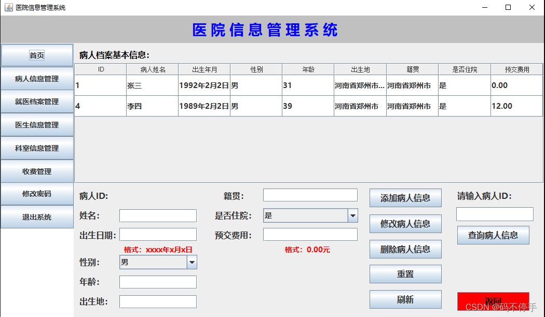
Task: Click the 添加病人信息 button
Action: click(405, 198)
